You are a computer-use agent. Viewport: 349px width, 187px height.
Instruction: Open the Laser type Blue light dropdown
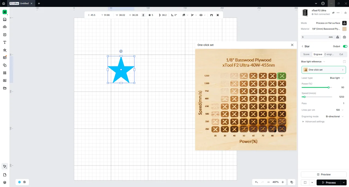(x=337, y=78)
